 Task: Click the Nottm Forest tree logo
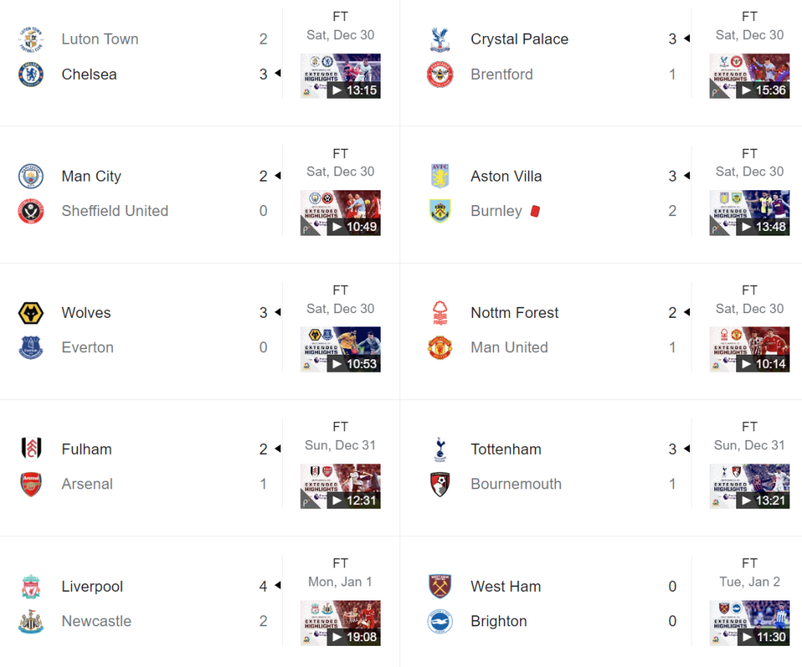point(440,313)
